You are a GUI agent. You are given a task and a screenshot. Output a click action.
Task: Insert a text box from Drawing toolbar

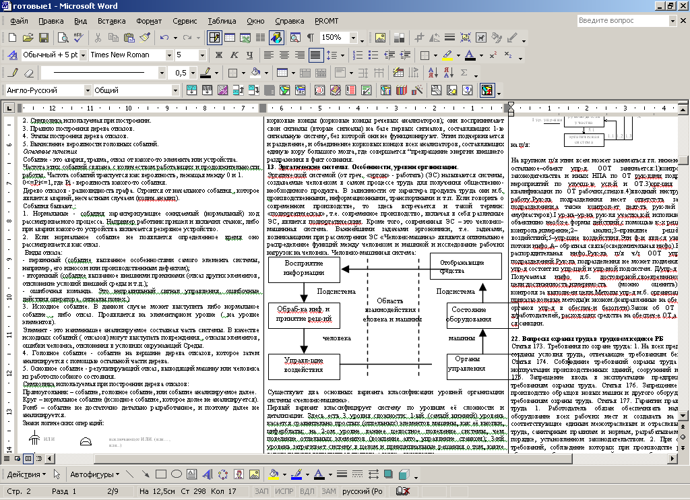pyautogui.click(x=192, y=474)
